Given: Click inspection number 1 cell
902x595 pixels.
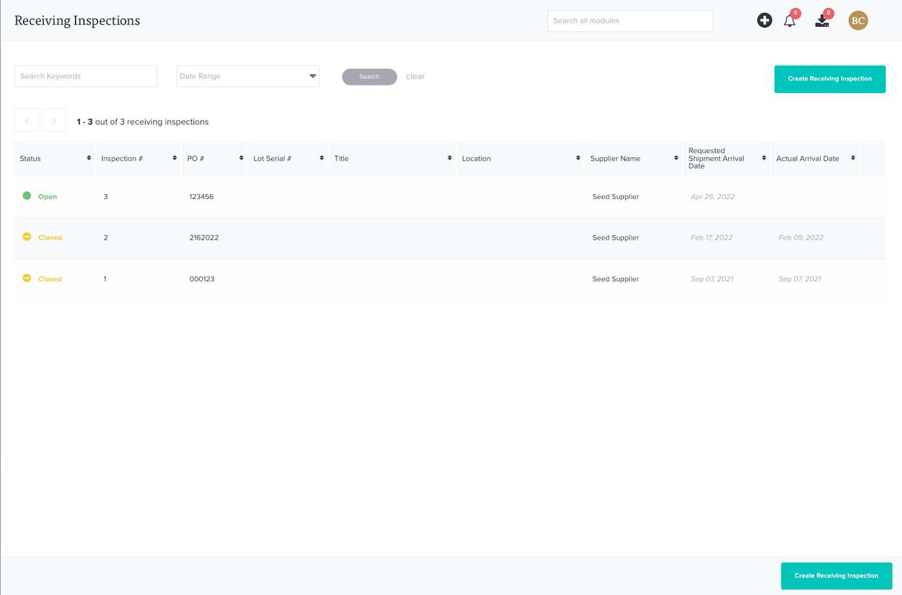Looking at the screenshot, I should coord(105,279).
